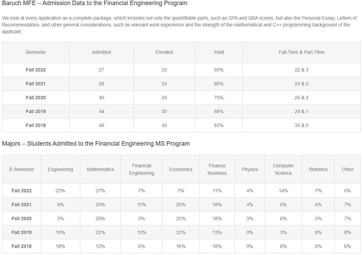The width and height of the screenshot is (363, 255).
Task: Click the Yield column header
Action: [219, 52]
